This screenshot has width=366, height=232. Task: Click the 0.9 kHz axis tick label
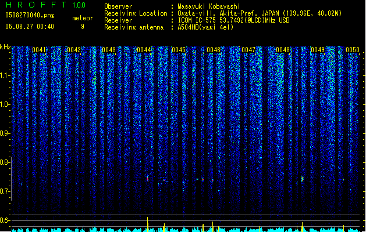pos(5,133)
